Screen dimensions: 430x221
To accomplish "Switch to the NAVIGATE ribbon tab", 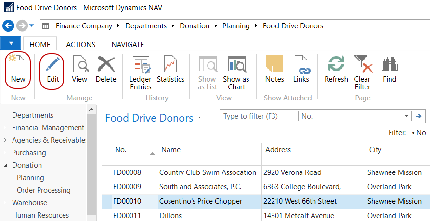I will click(x=128, y=44).
